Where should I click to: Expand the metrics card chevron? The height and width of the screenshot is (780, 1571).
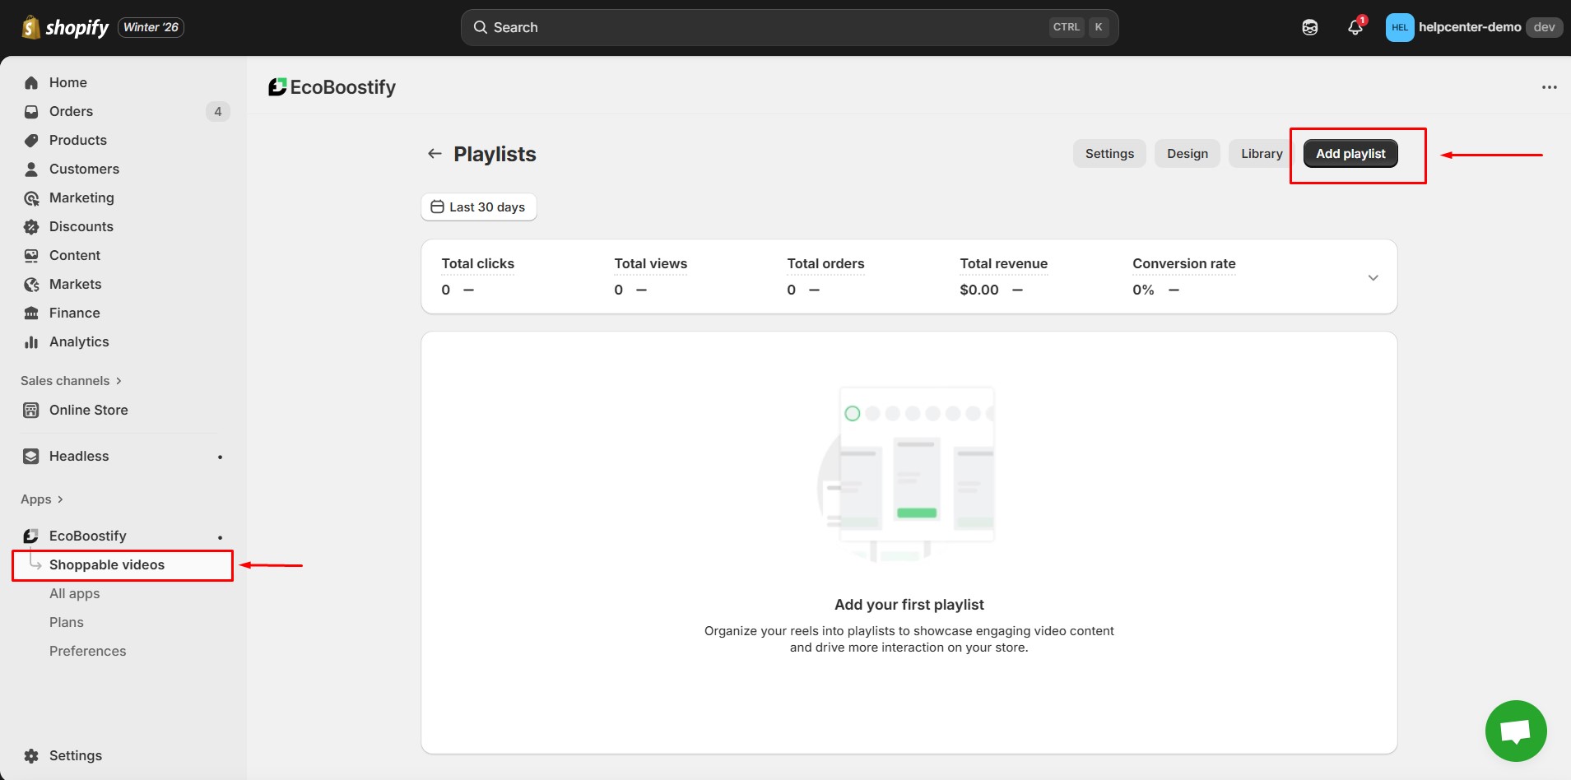[1373, 277]
